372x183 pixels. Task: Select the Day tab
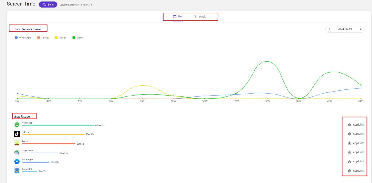coord(178,17)
